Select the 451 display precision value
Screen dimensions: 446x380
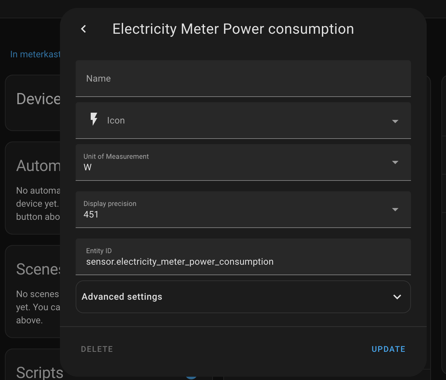click(91, 215)
